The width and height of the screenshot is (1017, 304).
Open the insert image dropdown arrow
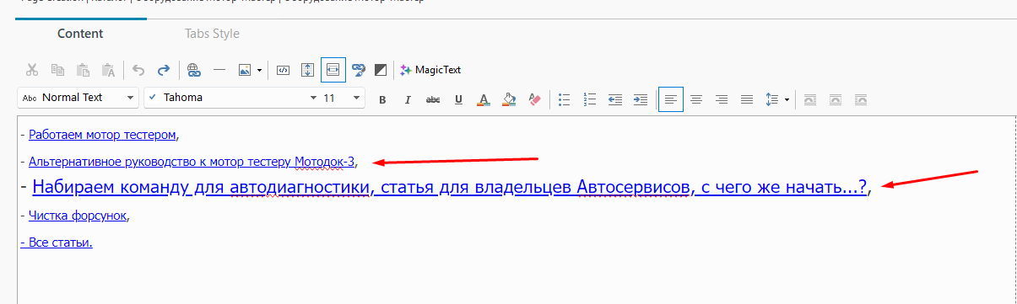[x=259, y=70]
